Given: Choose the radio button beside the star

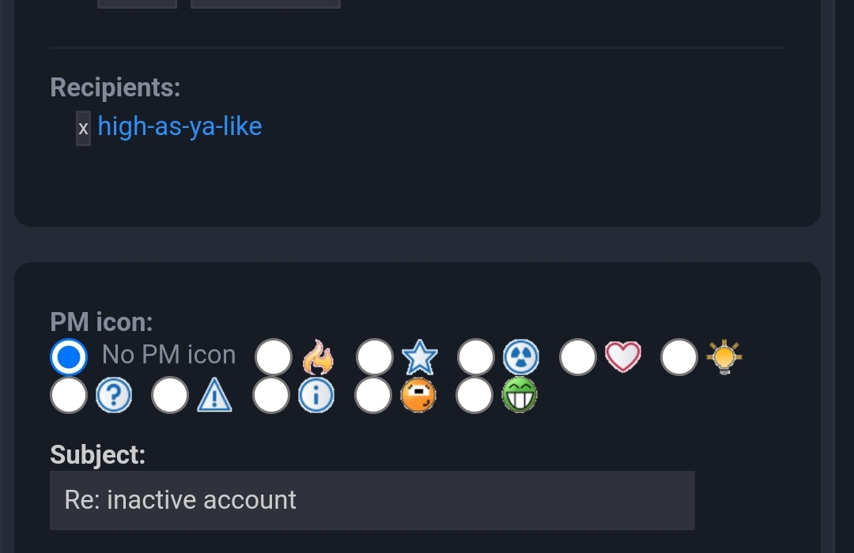Looking at the screenshot, I should pyautogui.click(x=375, y=357).
